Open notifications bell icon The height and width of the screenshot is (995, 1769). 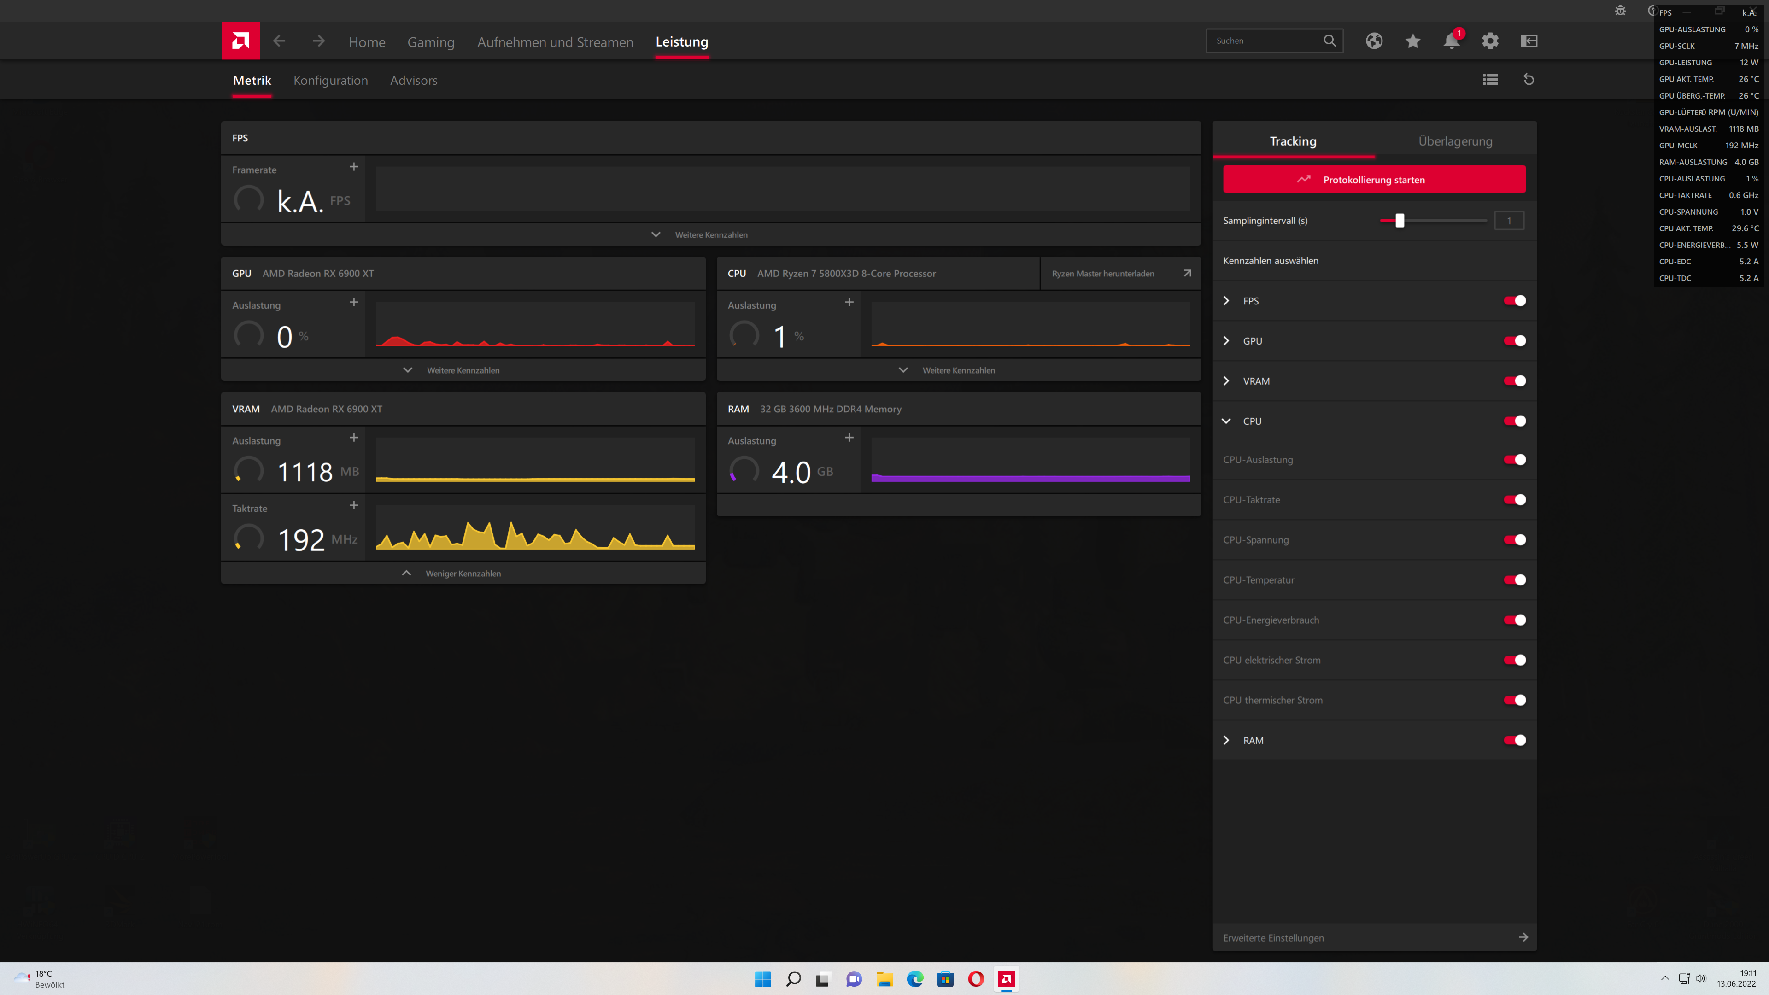tap(1451, 41)
